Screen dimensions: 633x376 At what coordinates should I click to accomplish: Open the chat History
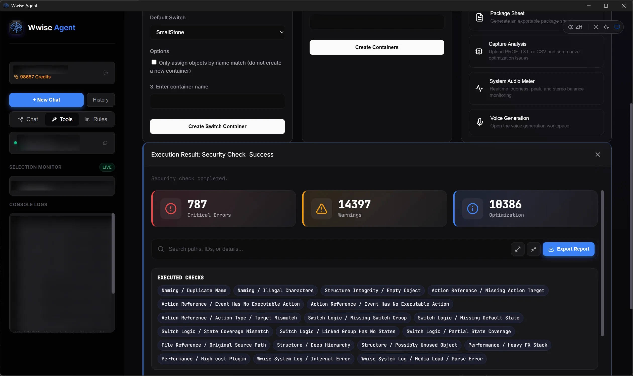101,100
